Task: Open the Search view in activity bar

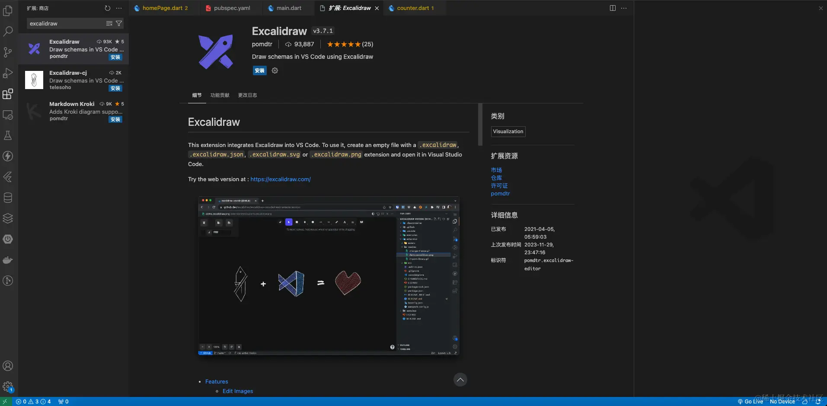Action: coord(8,31)
